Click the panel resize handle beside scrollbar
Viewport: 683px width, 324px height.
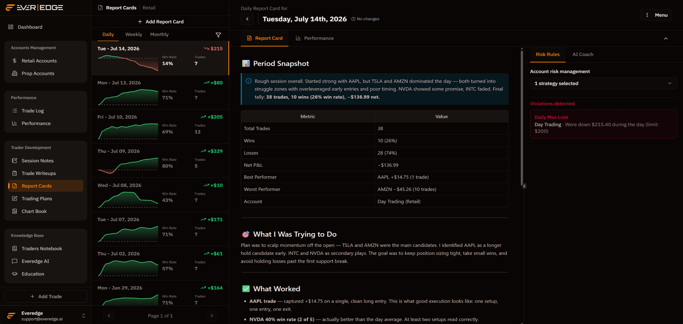(524, 186)
